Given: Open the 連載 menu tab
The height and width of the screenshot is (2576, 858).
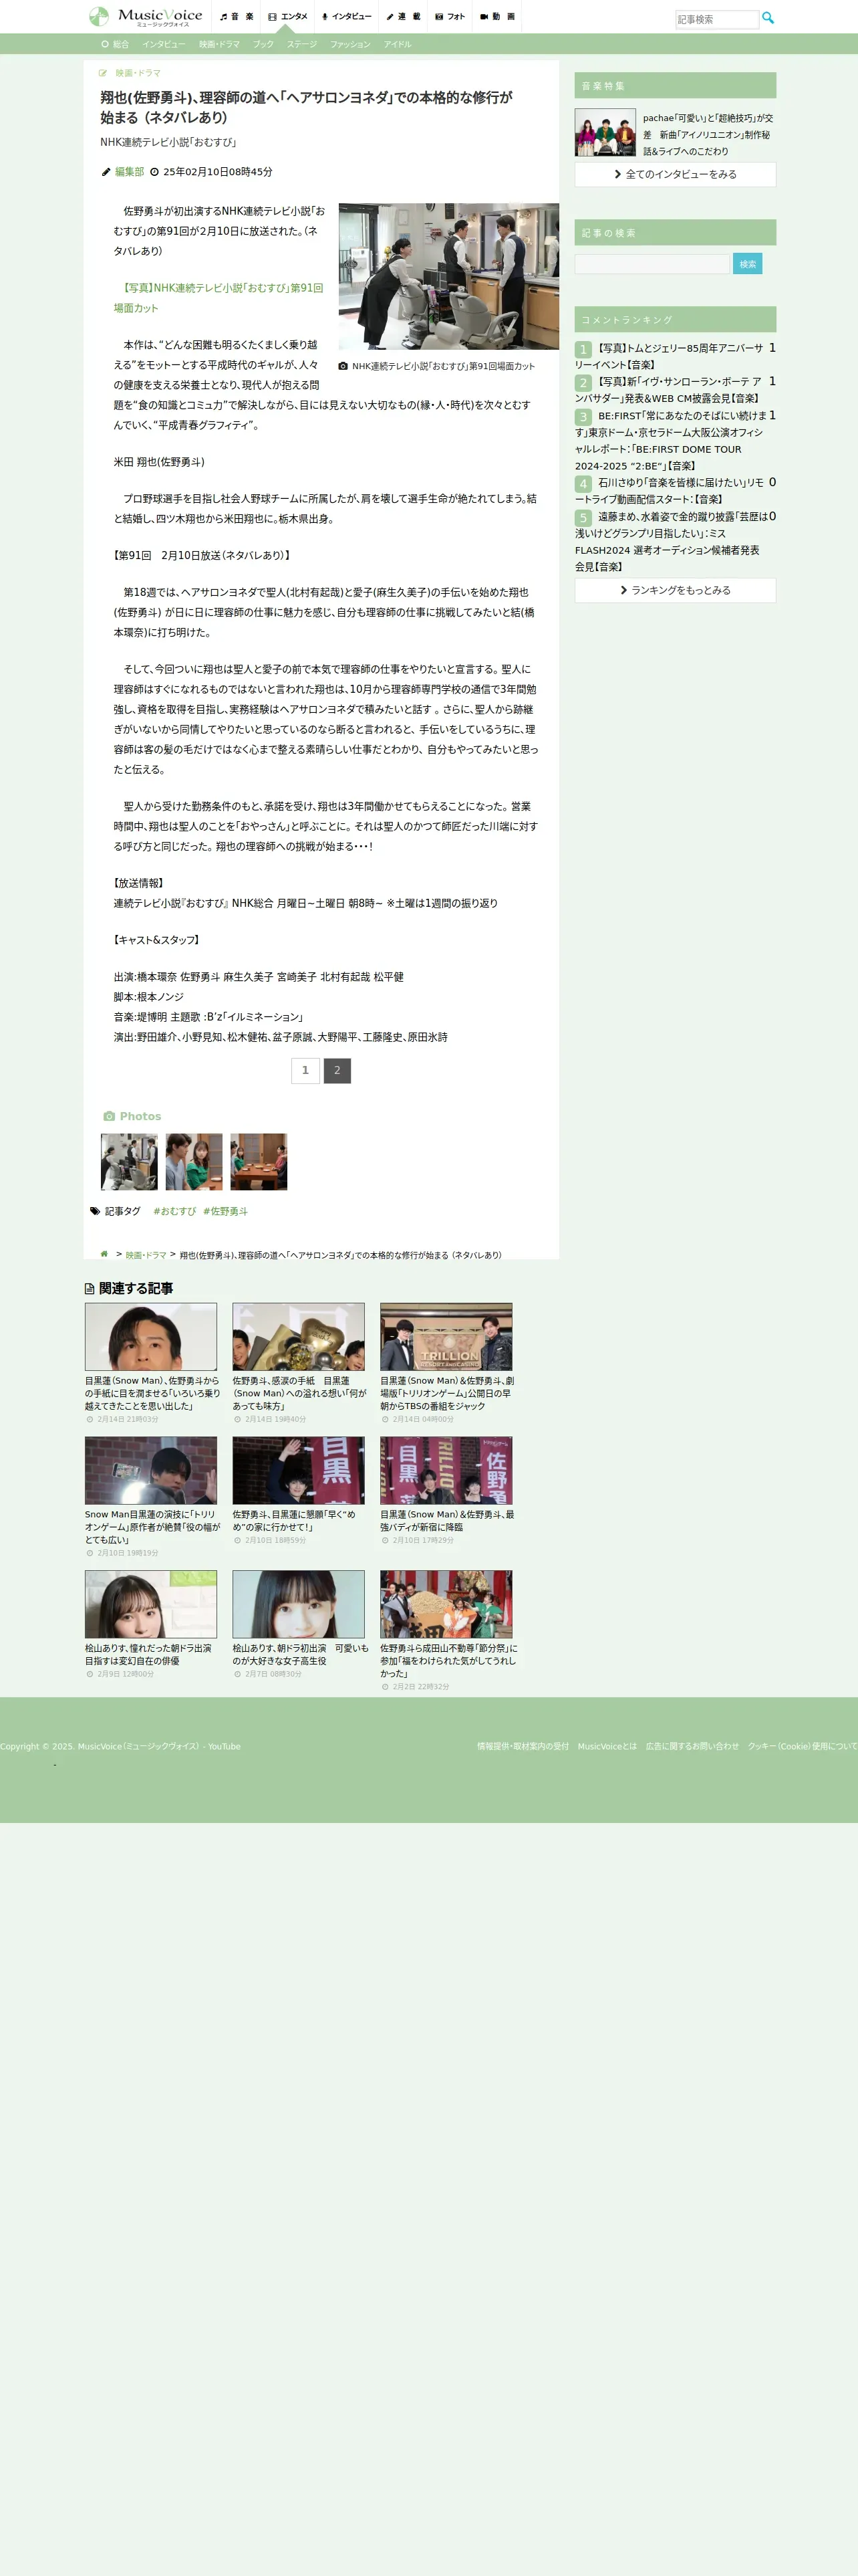Looking at the screenshot, I should click(404, 17).
